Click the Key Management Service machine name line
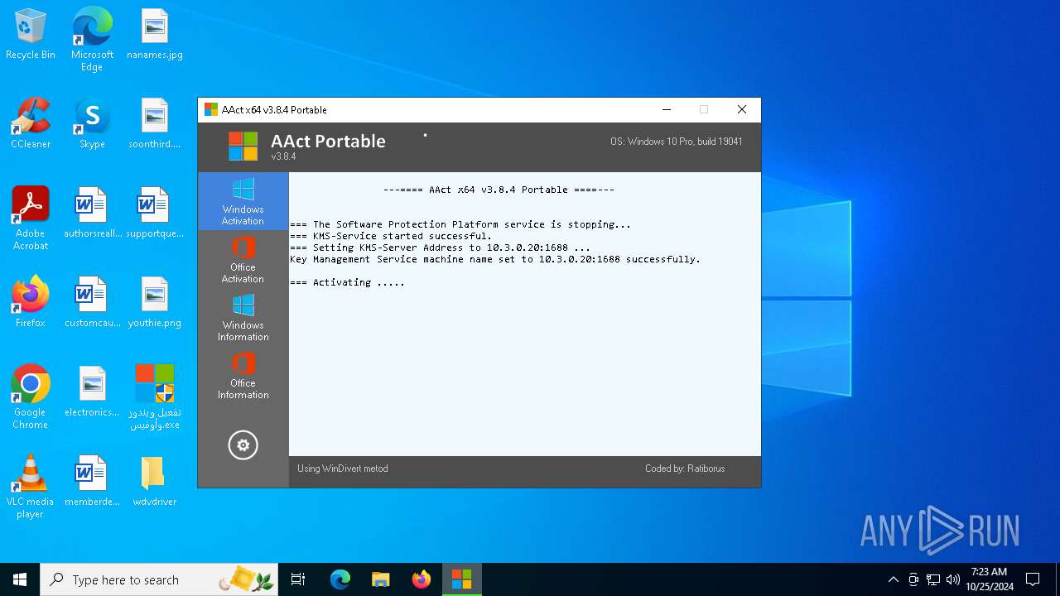This screenshot has width=1060, height=596. pos(495,259)
